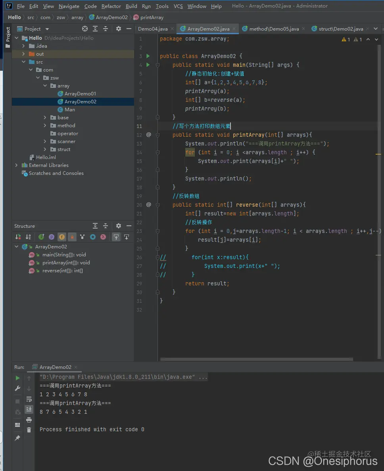This screenshot has height=471, width=384.
Task: Expand the out folder
Action: [23, 54]
